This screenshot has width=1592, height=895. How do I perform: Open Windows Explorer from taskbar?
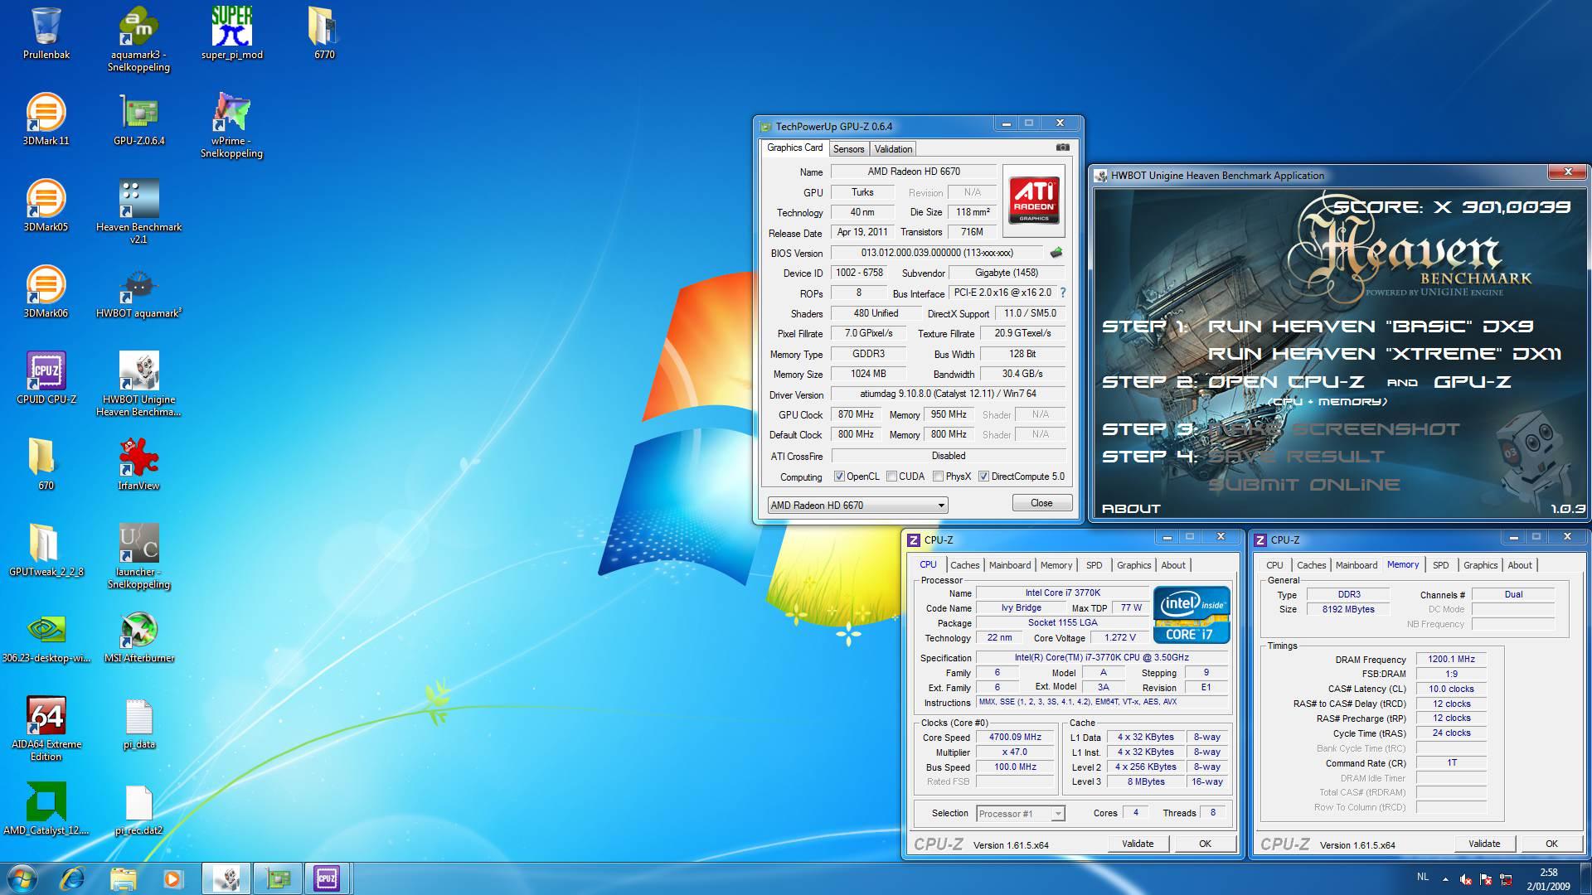pyautogui.click(x=123, y=878)
